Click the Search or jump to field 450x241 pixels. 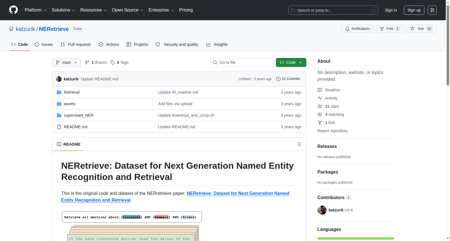click(x=333, y=10)
